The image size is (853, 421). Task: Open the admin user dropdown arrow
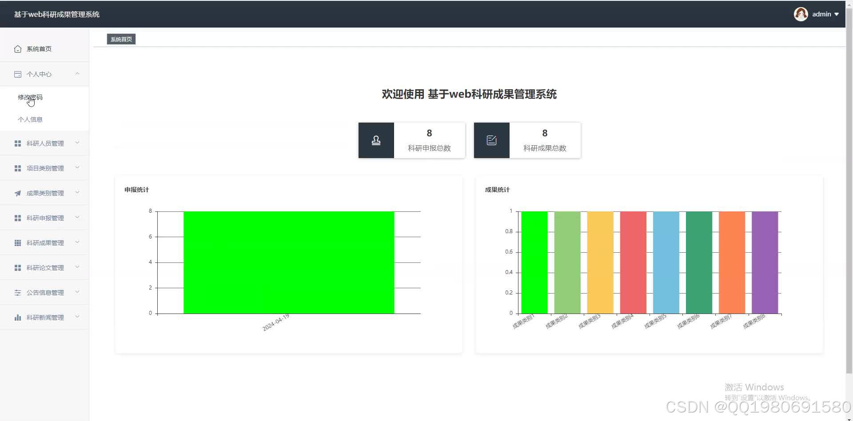[x=837, y=14]
